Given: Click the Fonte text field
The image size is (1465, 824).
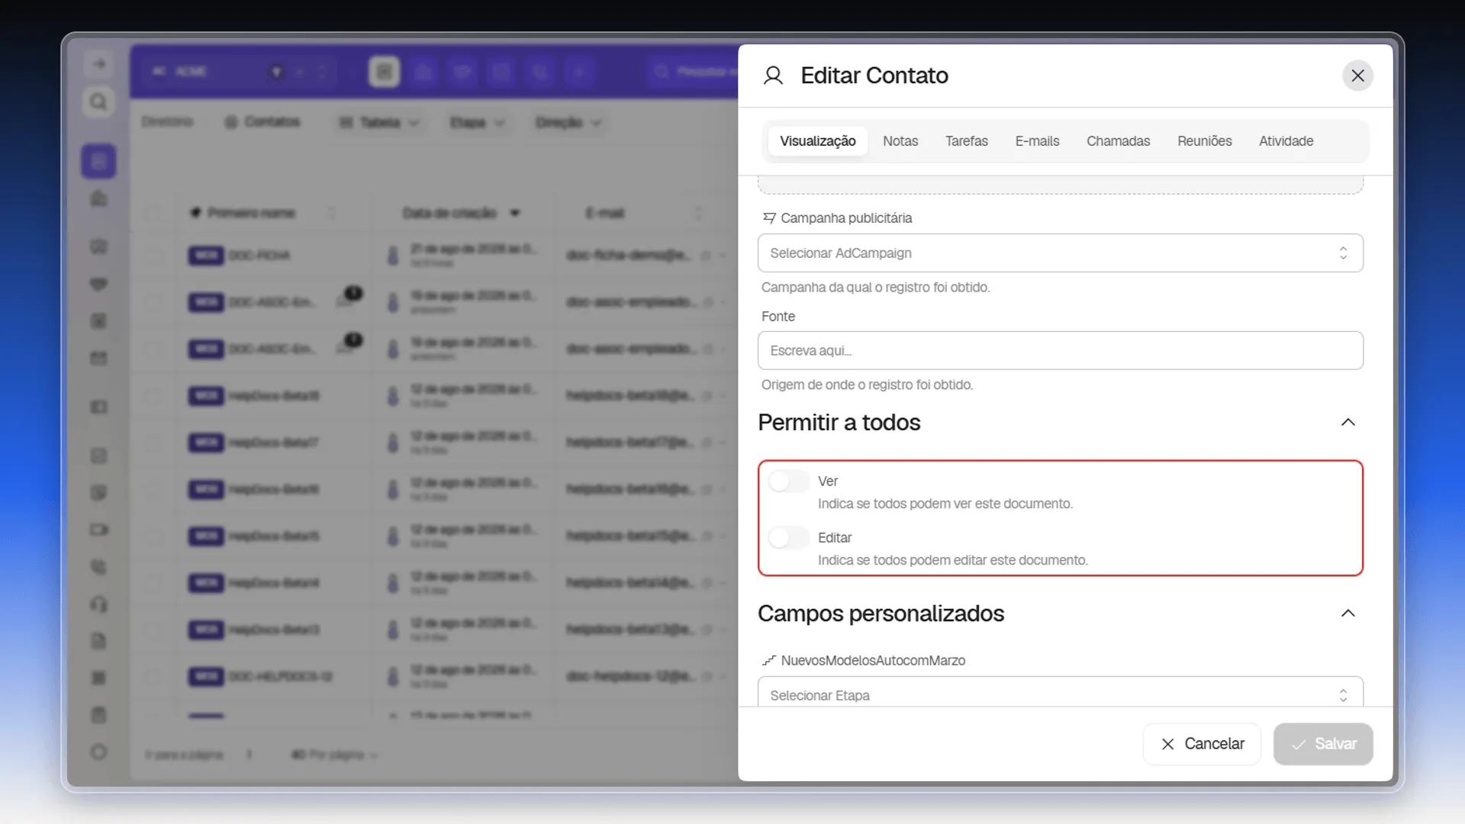Looking at the screenshot, I should pyautogui.click(x=1060, y=351).
